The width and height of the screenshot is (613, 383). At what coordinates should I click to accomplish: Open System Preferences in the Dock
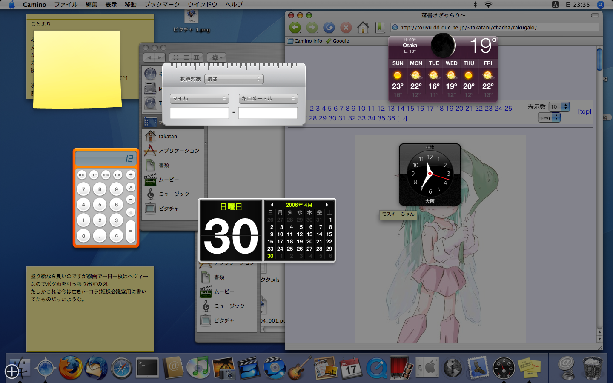(427, 368)
